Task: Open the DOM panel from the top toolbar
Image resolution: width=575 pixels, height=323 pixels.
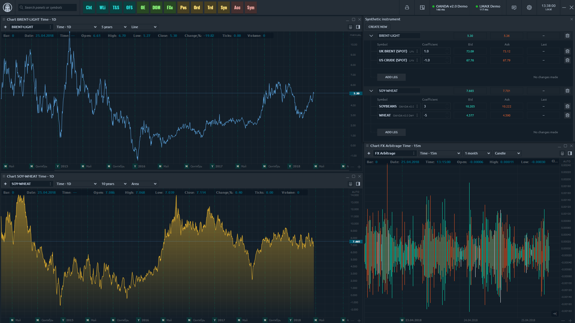Action: (156, 7)
